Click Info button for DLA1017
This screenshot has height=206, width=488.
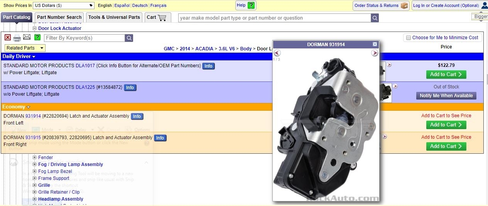tap(208, 66)
